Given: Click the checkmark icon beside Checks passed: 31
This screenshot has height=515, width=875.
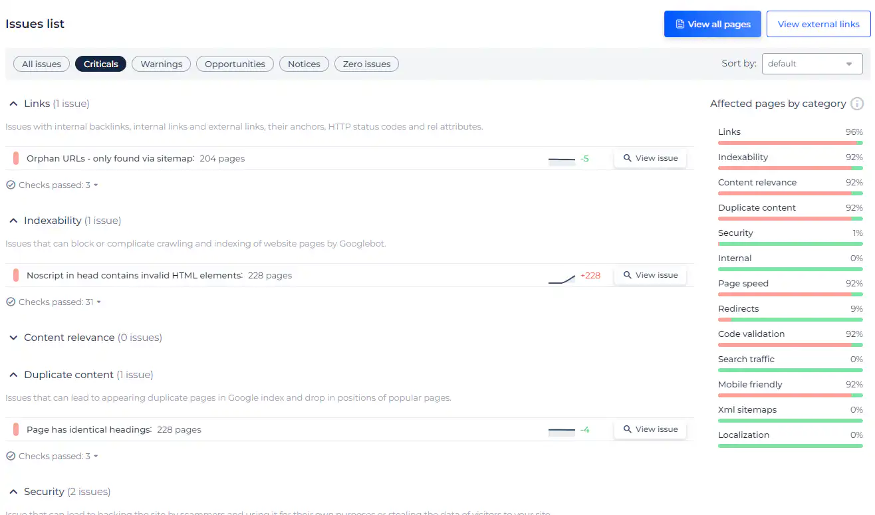Looking at the screenshot, I should pos(11,302).
